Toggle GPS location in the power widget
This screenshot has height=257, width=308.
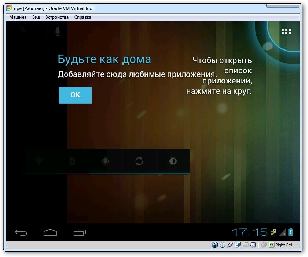106,161
